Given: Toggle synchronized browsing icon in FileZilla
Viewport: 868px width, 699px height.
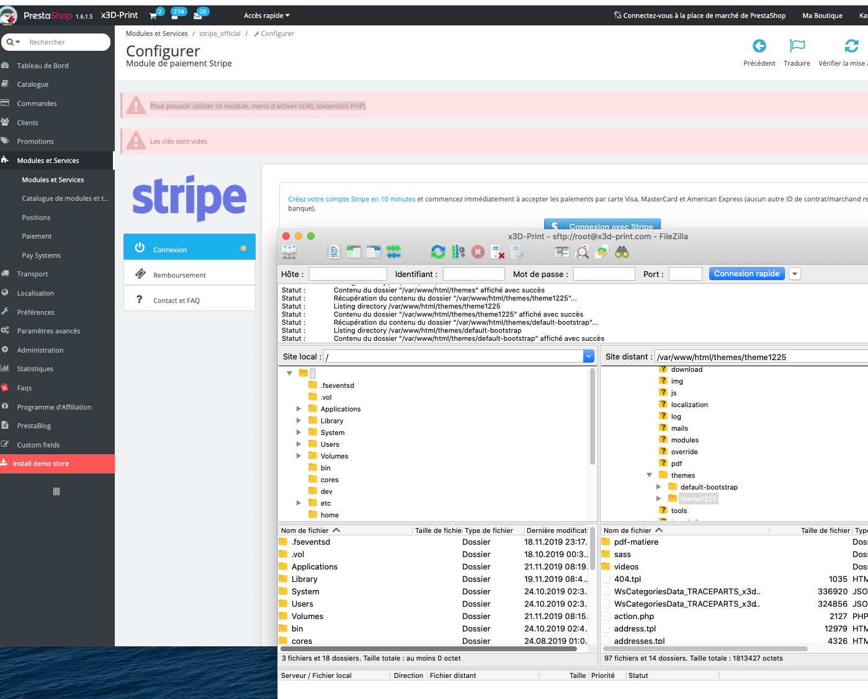Looking at the screenshot, I should (602, 252).
